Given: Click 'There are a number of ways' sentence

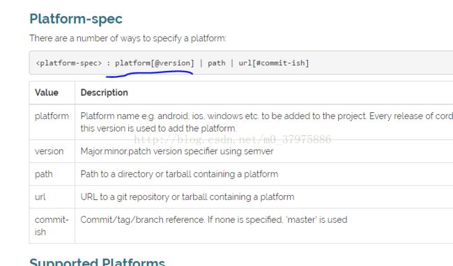Looking at the screenshot, I should pos(128,38).
